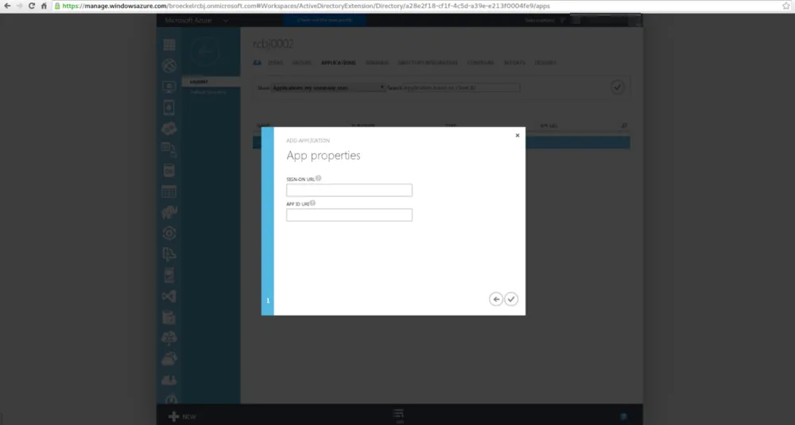This screenshot has width=795, height=425.
Task: Switch to the Directory Integration tab
Action: coord(428,63)
